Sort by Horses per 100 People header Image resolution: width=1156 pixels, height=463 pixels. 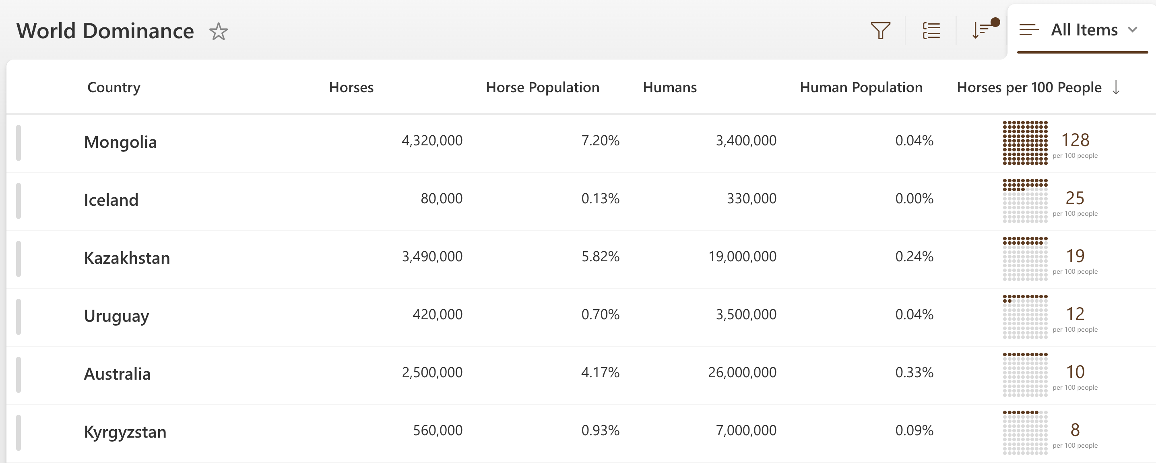pyautogui.click(x=1029, y=87)
